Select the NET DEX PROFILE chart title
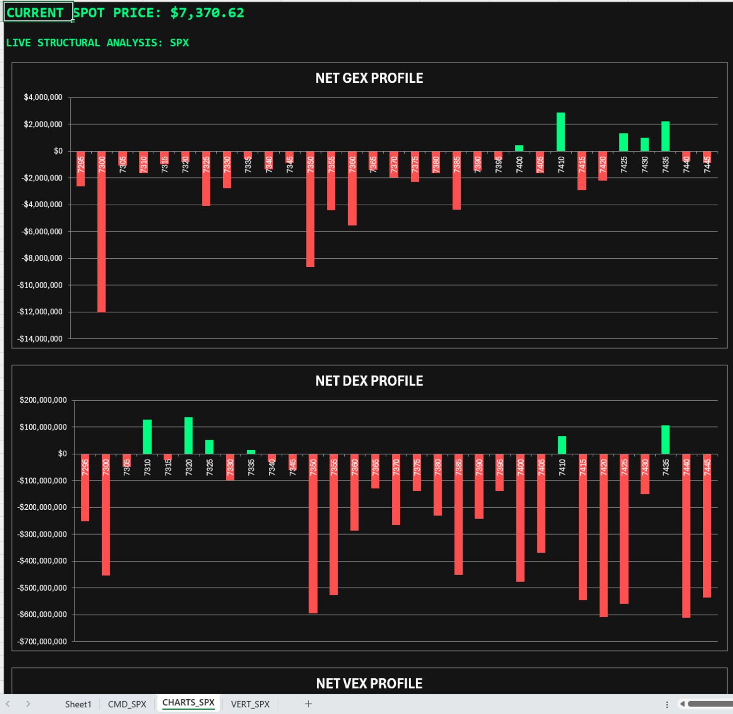 pos(369,381)
